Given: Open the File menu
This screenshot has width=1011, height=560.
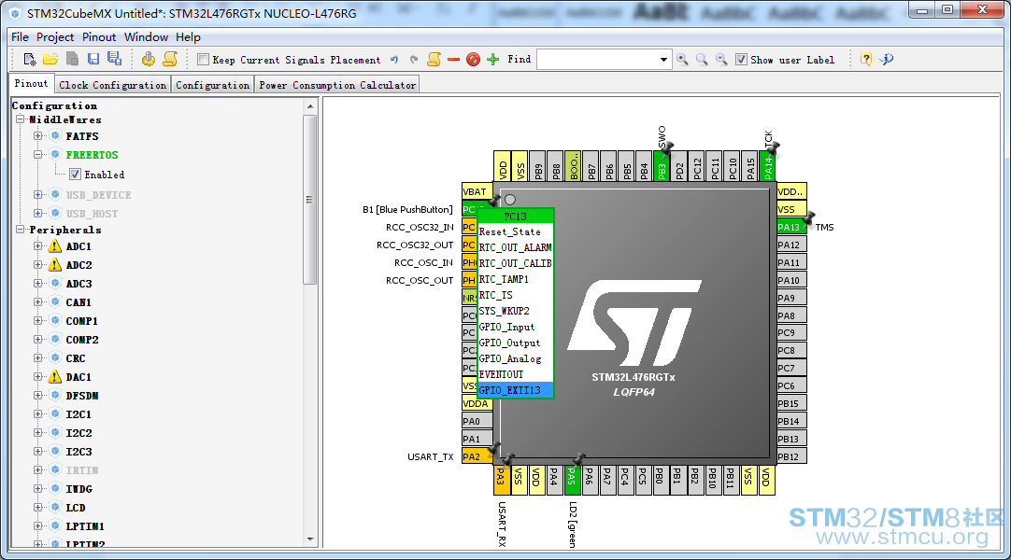Looking at the screenshot, I should (x=20, y=36).
